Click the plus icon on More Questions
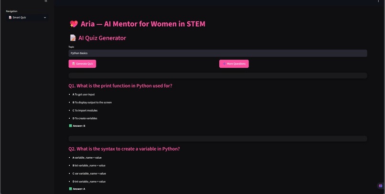This screenshot has height=194, width=385. (x=224, y=64)
